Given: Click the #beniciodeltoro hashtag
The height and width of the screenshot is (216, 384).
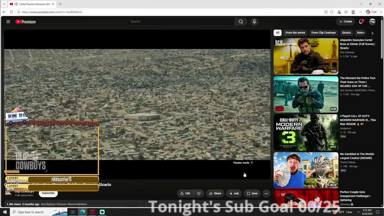Looking at the screenshot, I should click(x=77, y=204).
